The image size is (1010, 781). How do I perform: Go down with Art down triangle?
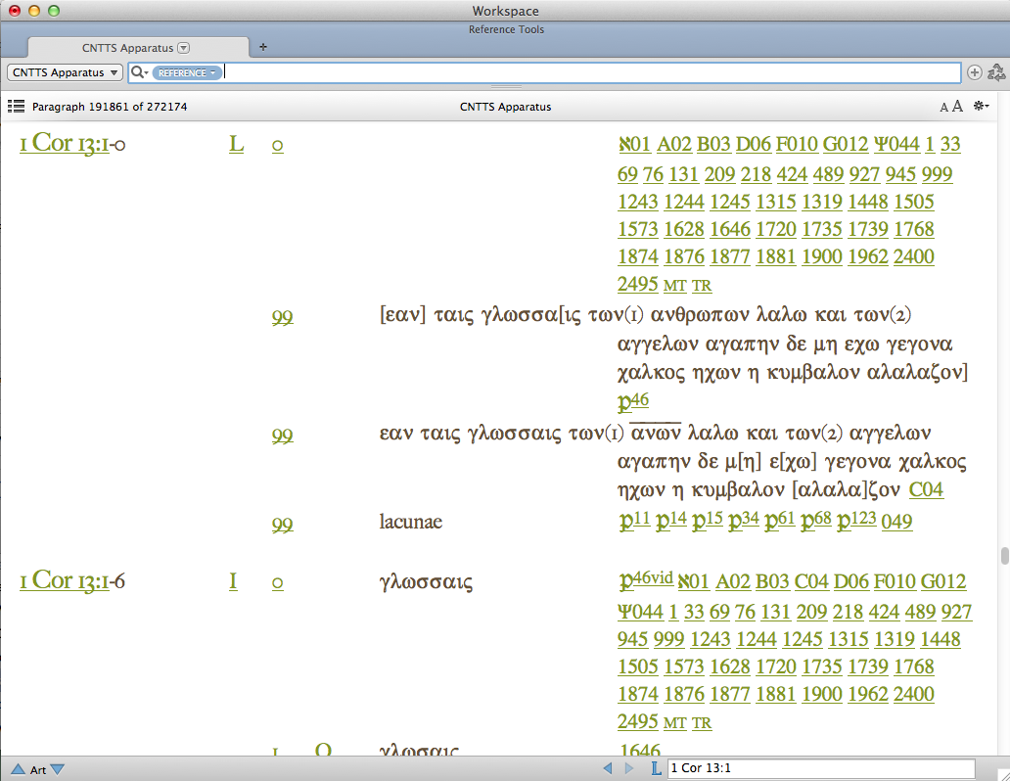(x=57, y=769)
